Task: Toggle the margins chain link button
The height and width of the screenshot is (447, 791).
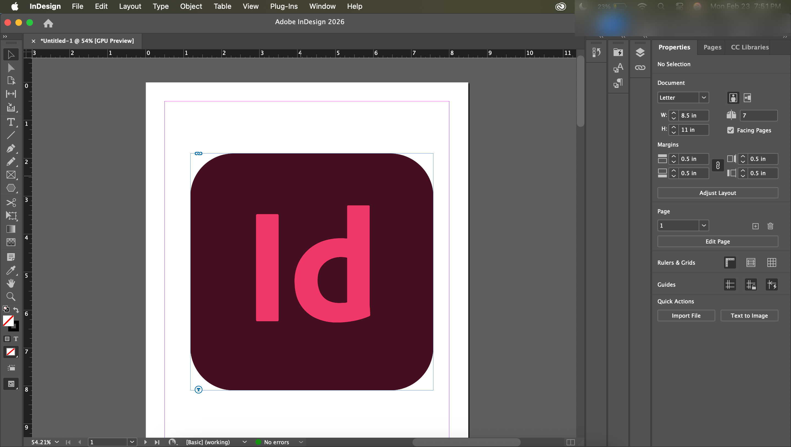Action: [718, 166]
